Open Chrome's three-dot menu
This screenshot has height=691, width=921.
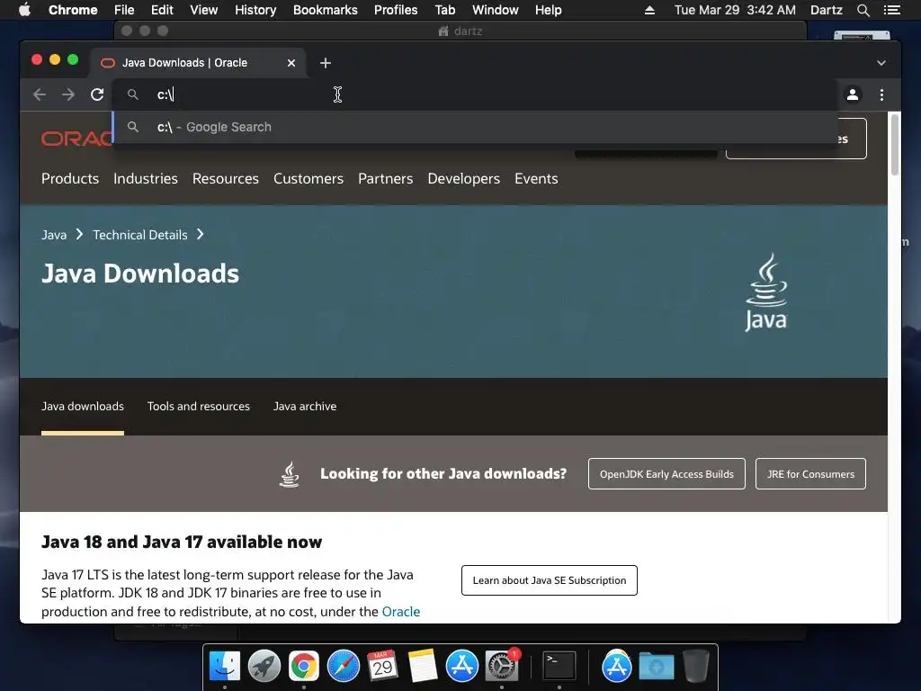(881, 94)
